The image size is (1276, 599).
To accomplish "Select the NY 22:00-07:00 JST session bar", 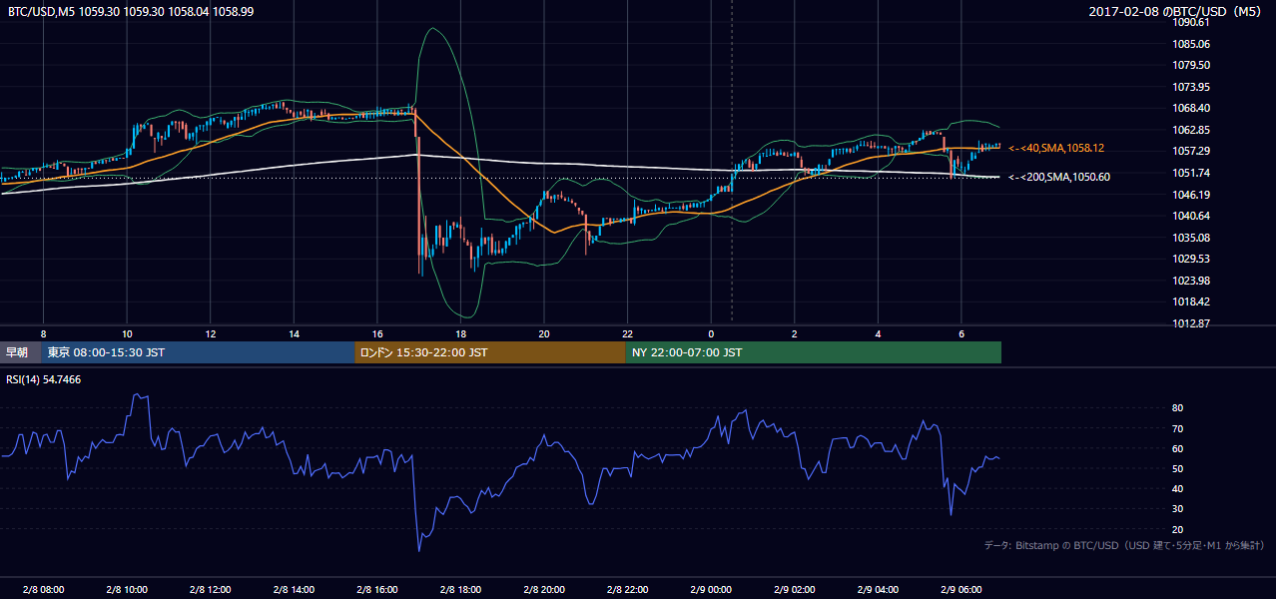I will [813, 352].
